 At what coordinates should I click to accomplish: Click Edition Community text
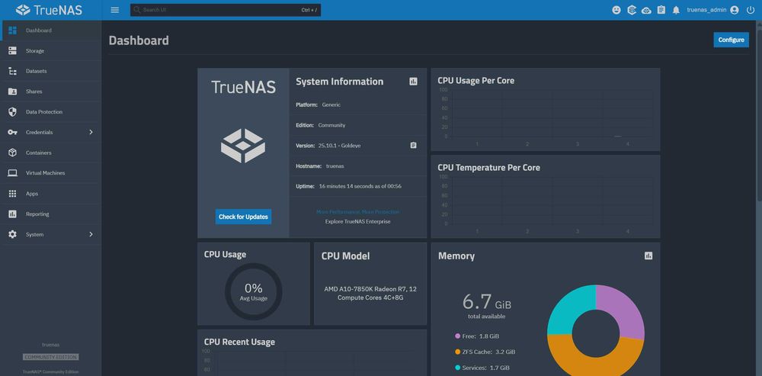[x=321, y=125]
